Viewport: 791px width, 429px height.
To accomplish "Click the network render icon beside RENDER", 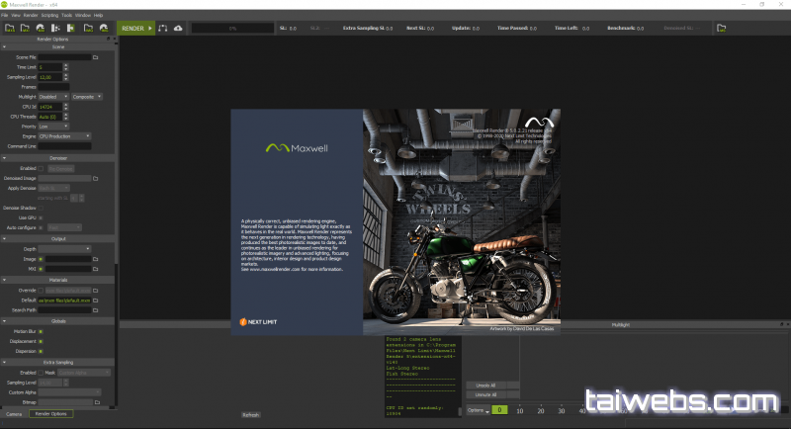I will 162,29.
